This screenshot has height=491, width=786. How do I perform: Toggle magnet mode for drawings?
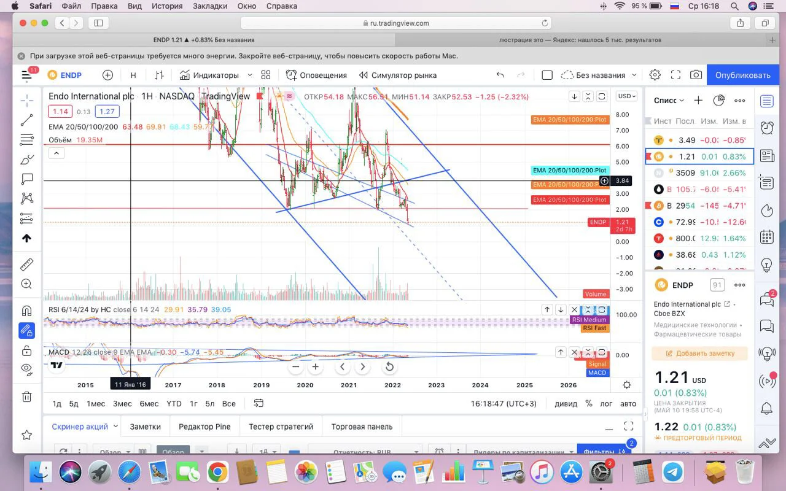click(x=27, y=311)
